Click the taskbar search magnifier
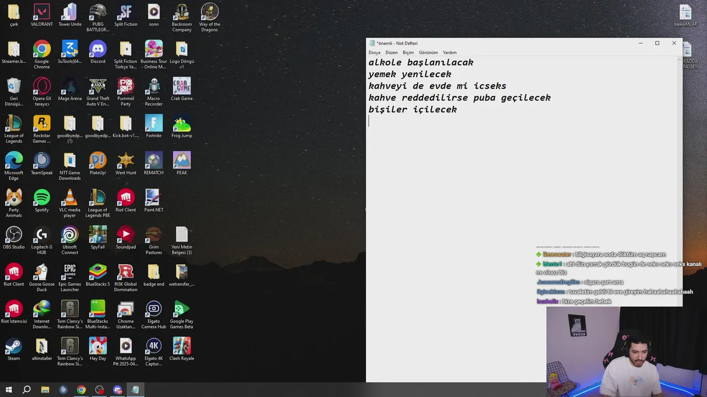Viewport: 707px width, 397px height. pyautogui.click(x=27, y=390)
